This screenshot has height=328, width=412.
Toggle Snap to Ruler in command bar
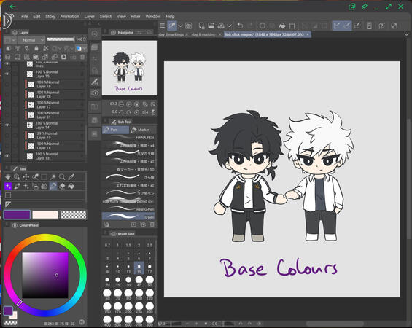(x=337, y=26)
